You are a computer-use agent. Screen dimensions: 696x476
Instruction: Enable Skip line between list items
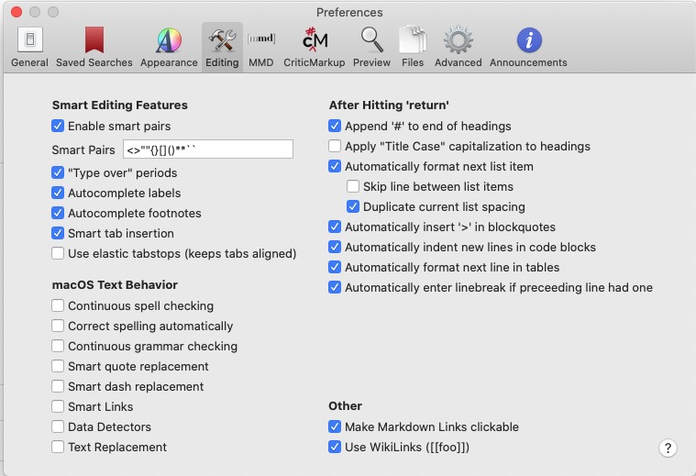[353, 186]
